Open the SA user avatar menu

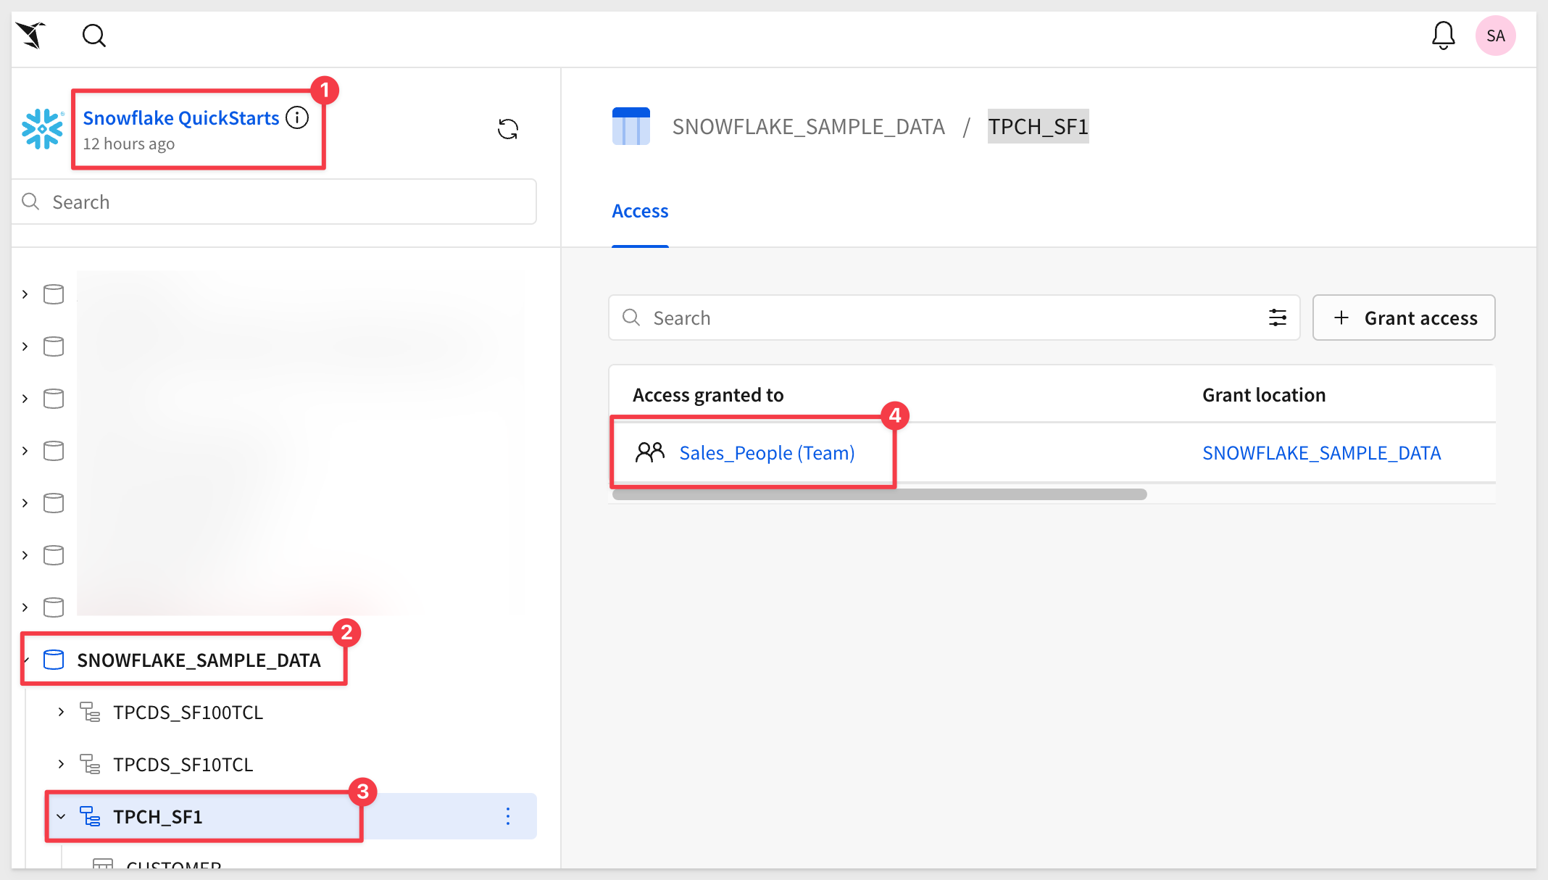(1495, 36)
